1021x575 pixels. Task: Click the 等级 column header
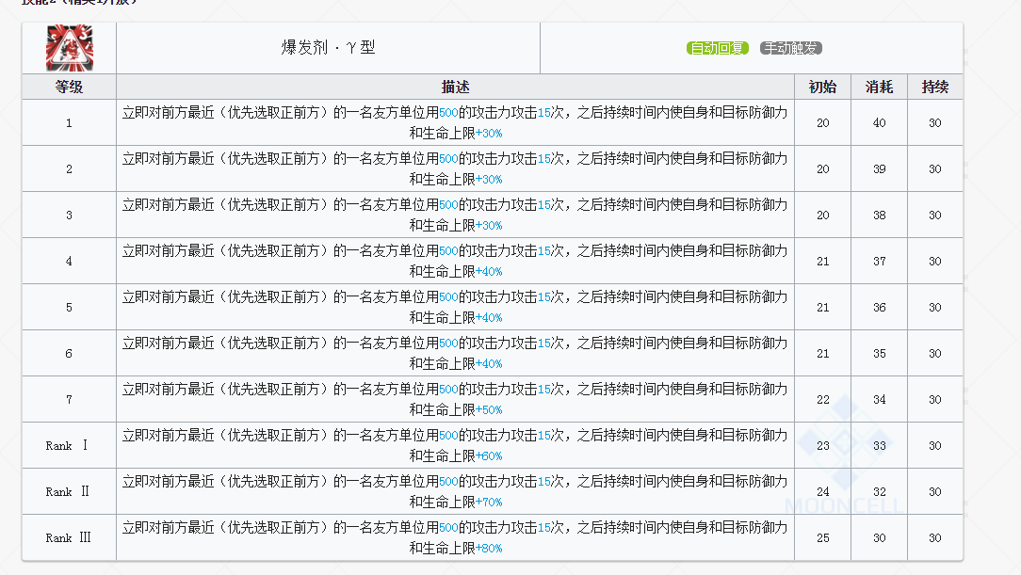pos(69,88)
